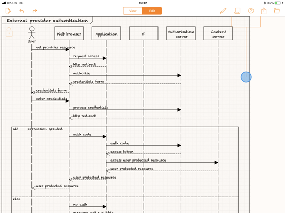Select the 'request access' message
The height and width of the screenshot is (213, 285).
86,56
